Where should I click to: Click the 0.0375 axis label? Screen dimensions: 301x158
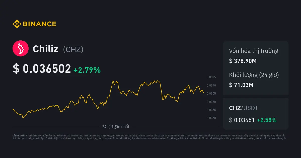[x=211, y=77]
